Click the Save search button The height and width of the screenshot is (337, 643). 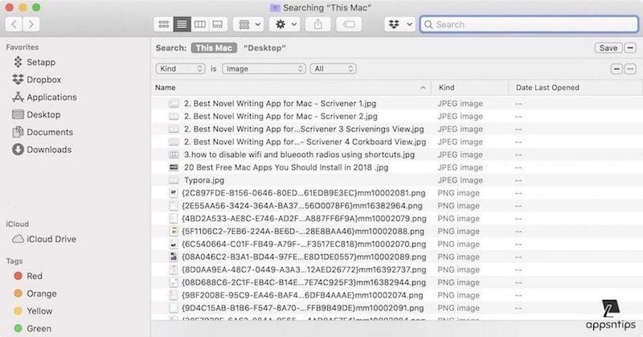(x=608, y=48)
